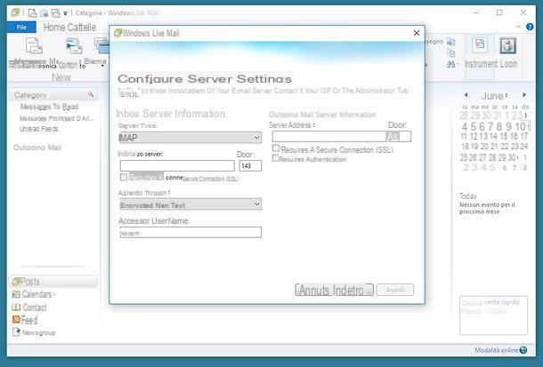The image size is (543, 367).
Task: Minimize the main mail window
Action: point(476,12)
